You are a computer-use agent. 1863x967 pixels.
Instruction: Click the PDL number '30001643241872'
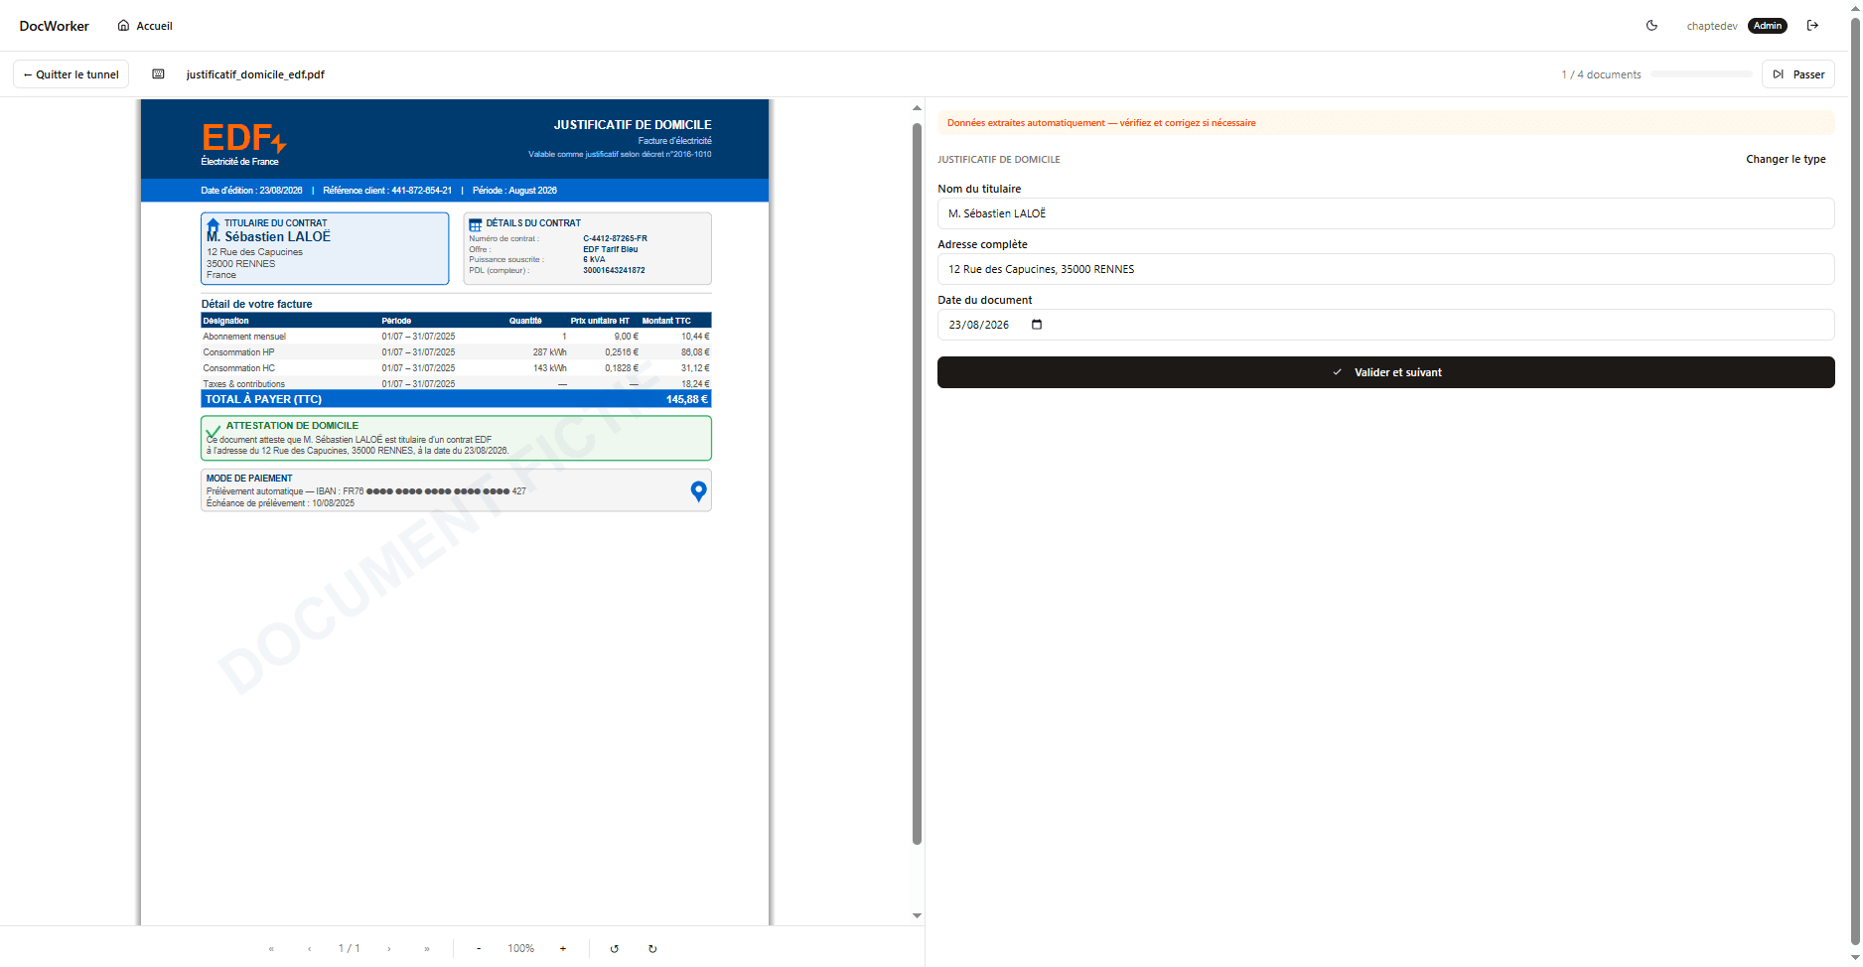614,270
